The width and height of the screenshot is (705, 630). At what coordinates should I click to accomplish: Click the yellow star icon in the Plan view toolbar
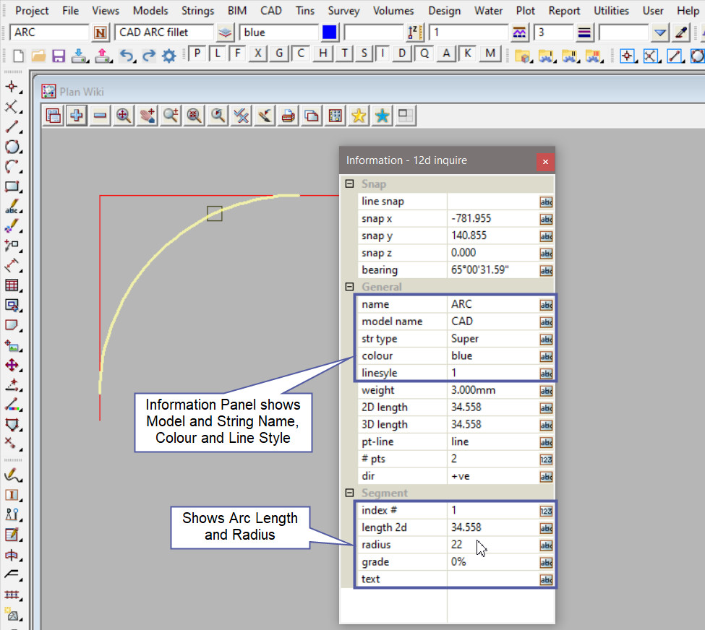(x=359, y=116)
